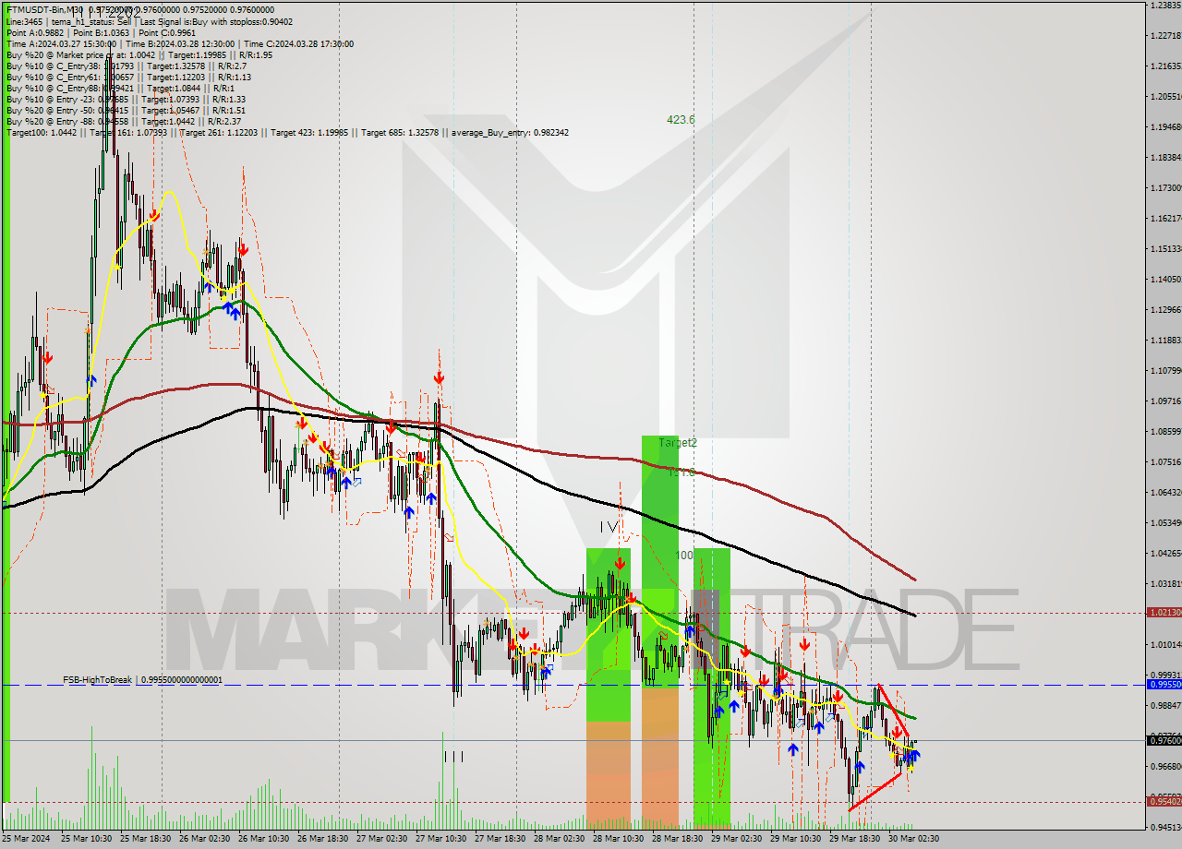Screen dimensions: 1182x849
Task: Click the red 1.02130 price tag
Action: click(1164, 612)
